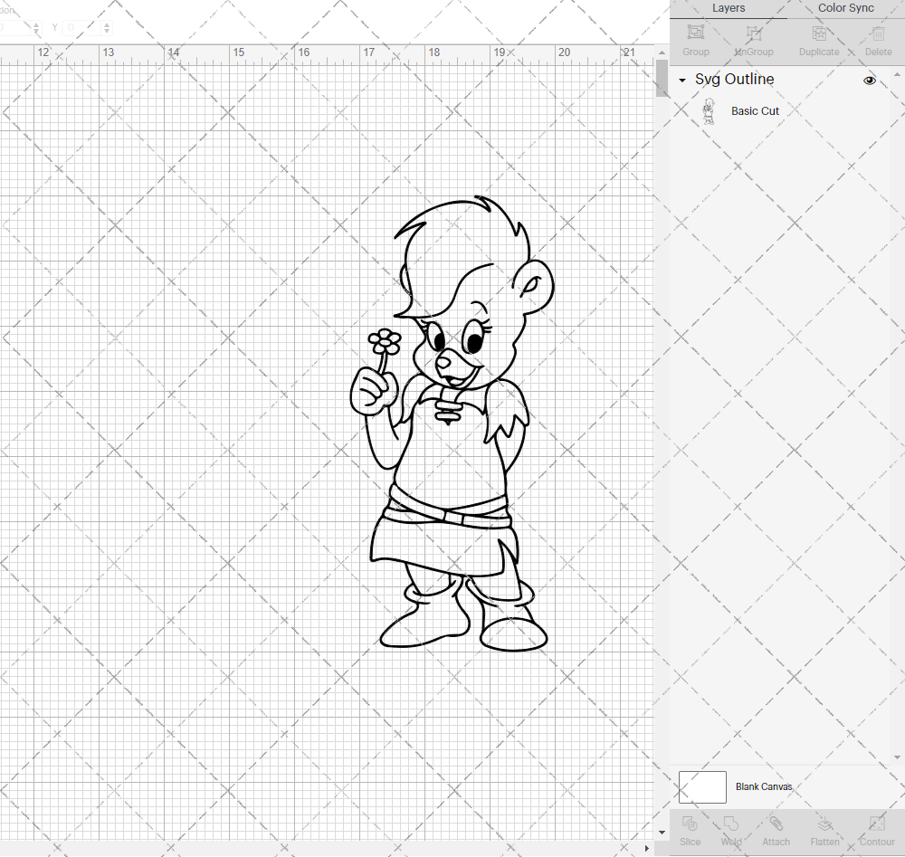905x857 pixels.
Task: Select the Svg Outline group name
Action: (x=734, y=79)
